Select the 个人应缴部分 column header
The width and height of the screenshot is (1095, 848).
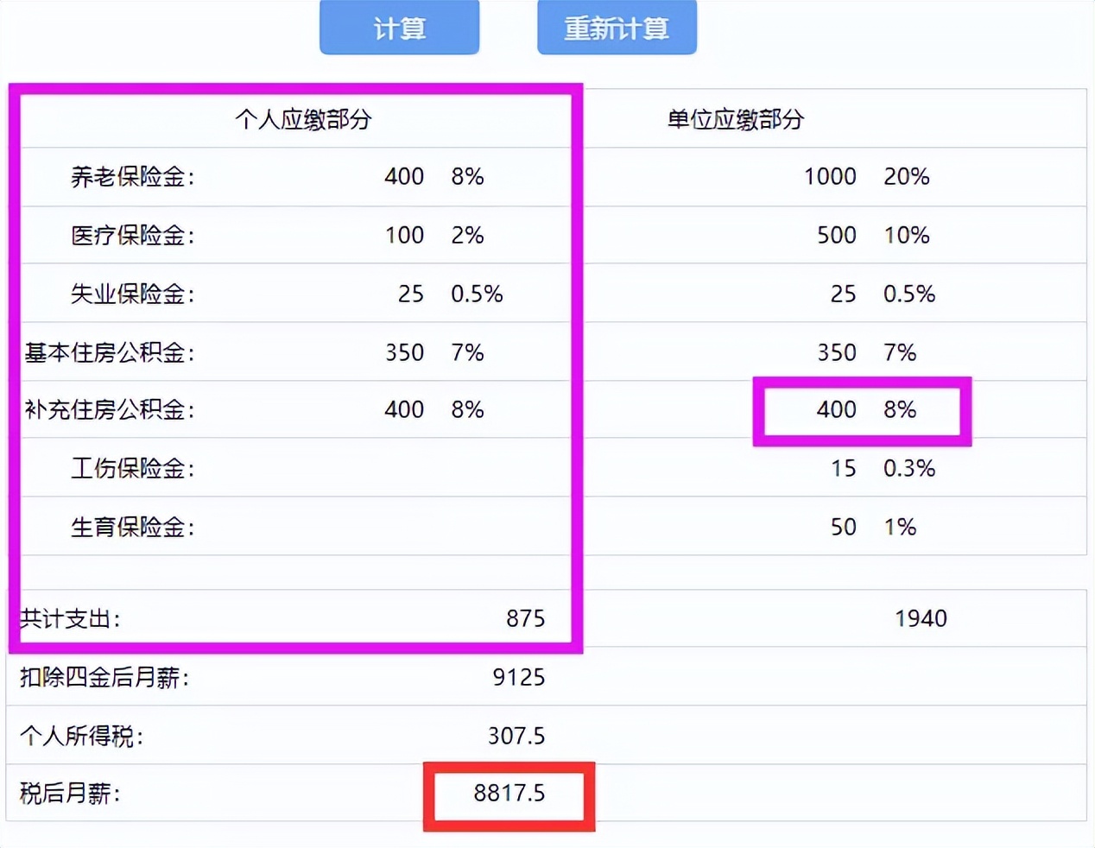tap(303, 121)
